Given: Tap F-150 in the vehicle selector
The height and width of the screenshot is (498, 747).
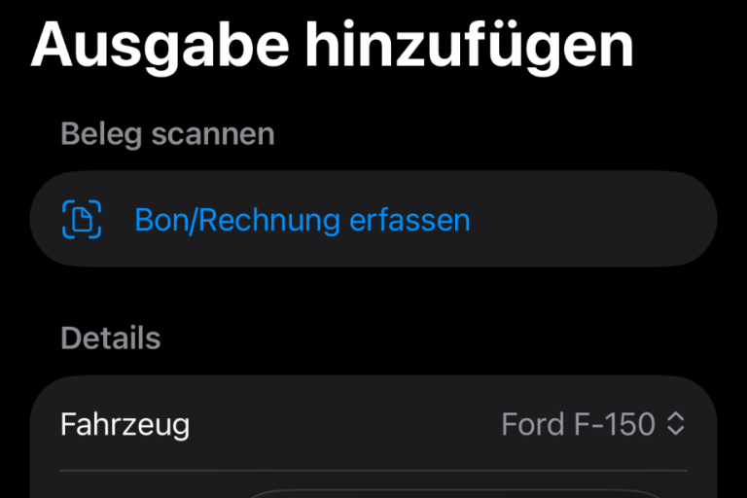Looking at the screenshot, I should [612, 424].
